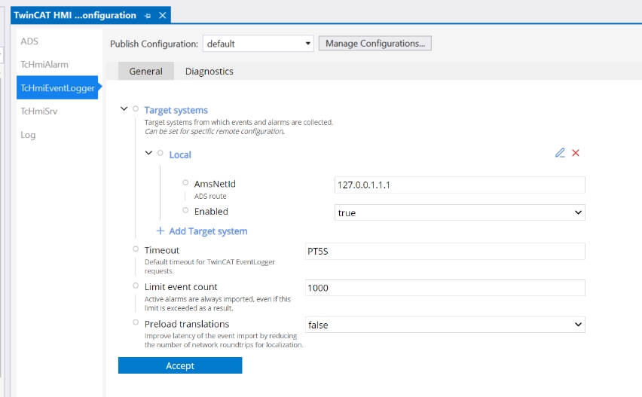
Task: Select TcHmiAlarm in the sidebar
Action: (44, 65)
